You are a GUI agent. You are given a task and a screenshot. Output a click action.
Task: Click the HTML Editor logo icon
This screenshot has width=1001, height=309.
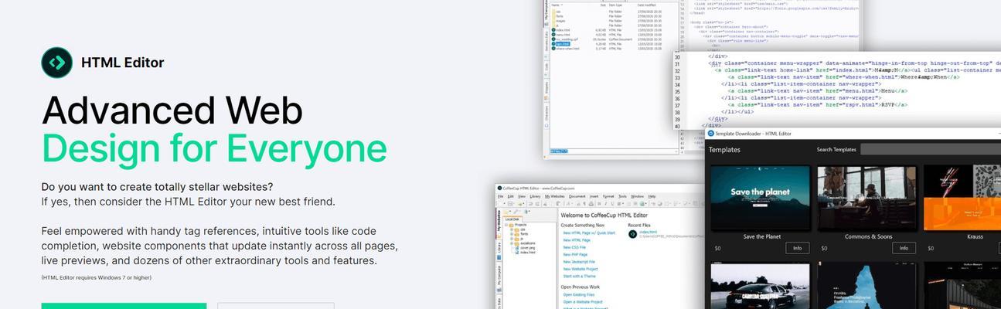coord(56,63)
